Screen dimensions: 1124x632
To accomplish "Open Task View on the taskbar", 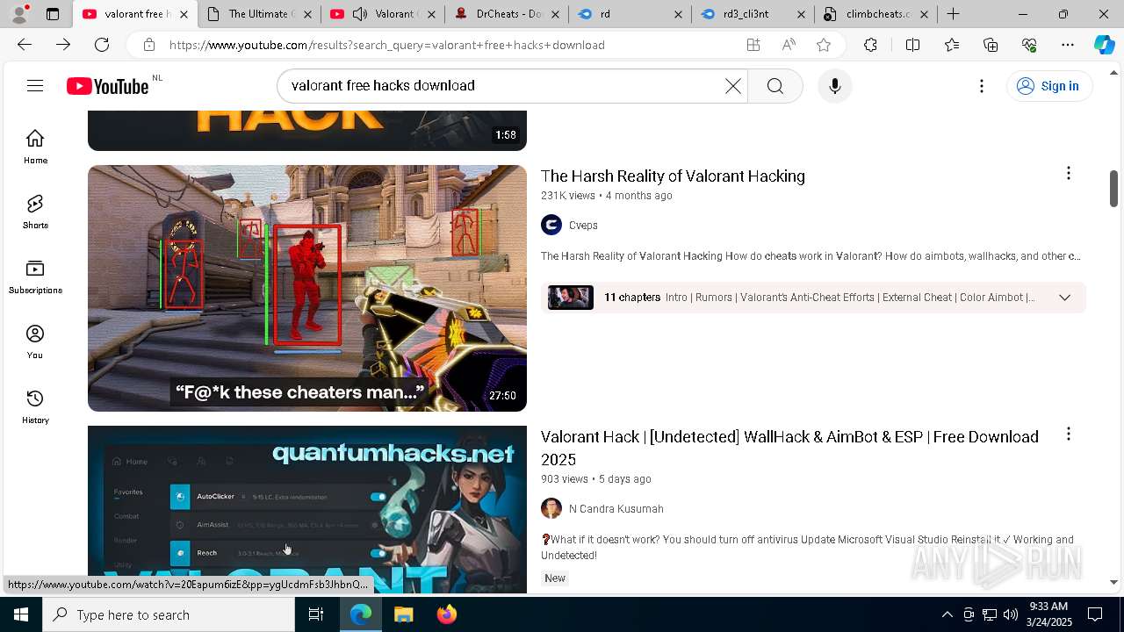I will click(x=316, y=614).
